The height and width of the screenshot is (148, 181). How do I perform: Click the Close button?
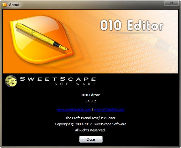(91, 139)
